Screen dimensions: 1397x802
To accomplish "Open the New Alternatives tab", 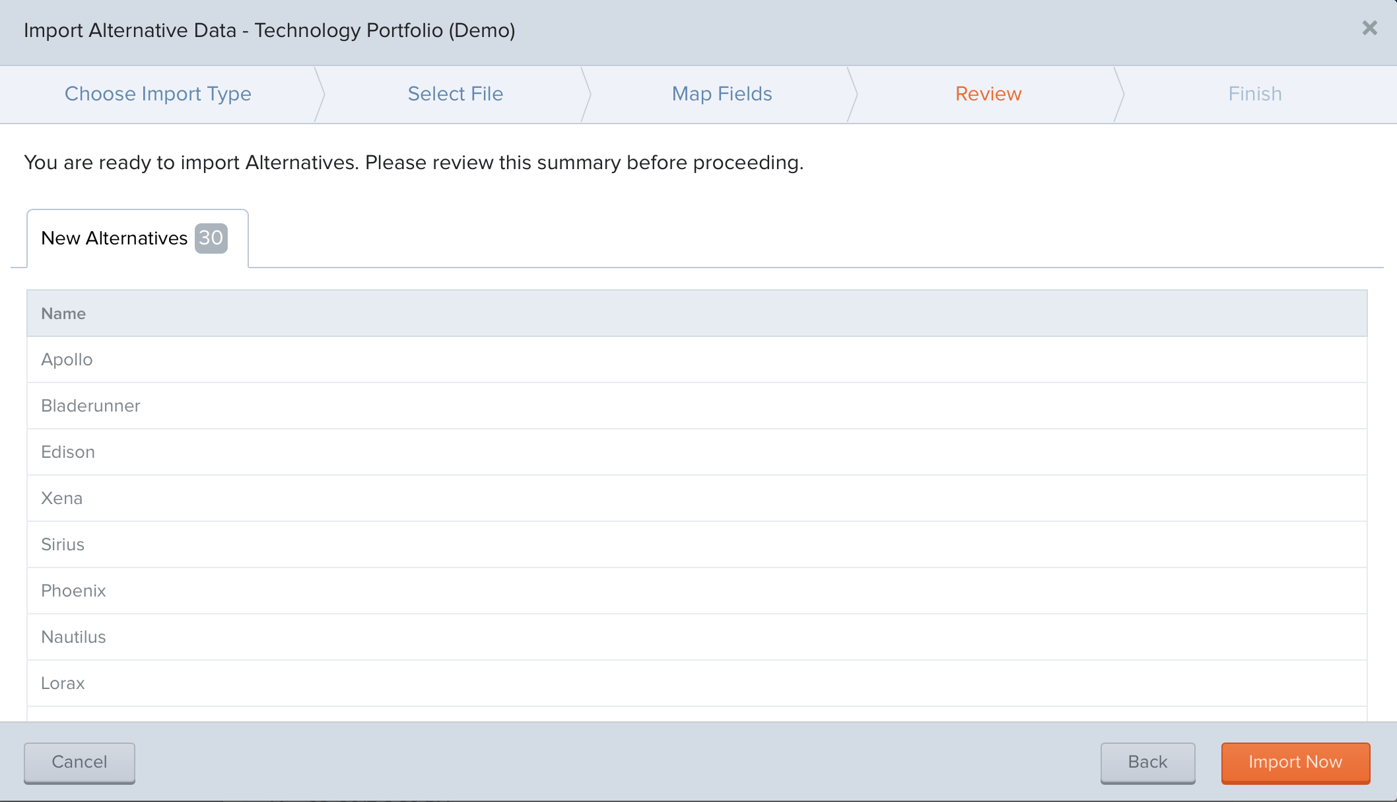I will pyautogui.click(x=137, y=238).
